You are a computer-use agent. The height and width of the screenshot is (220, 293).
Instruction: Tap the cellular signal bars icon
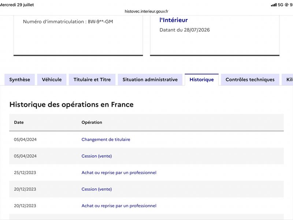tap(274, 5)
